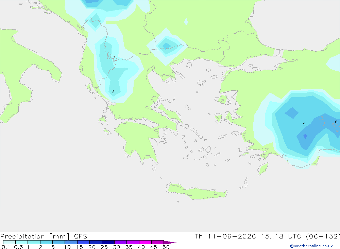Click the 40–45 mm magenta legend swatch
Screen dimensions: 340x249
pyautogui.click(x=145, y=242)
